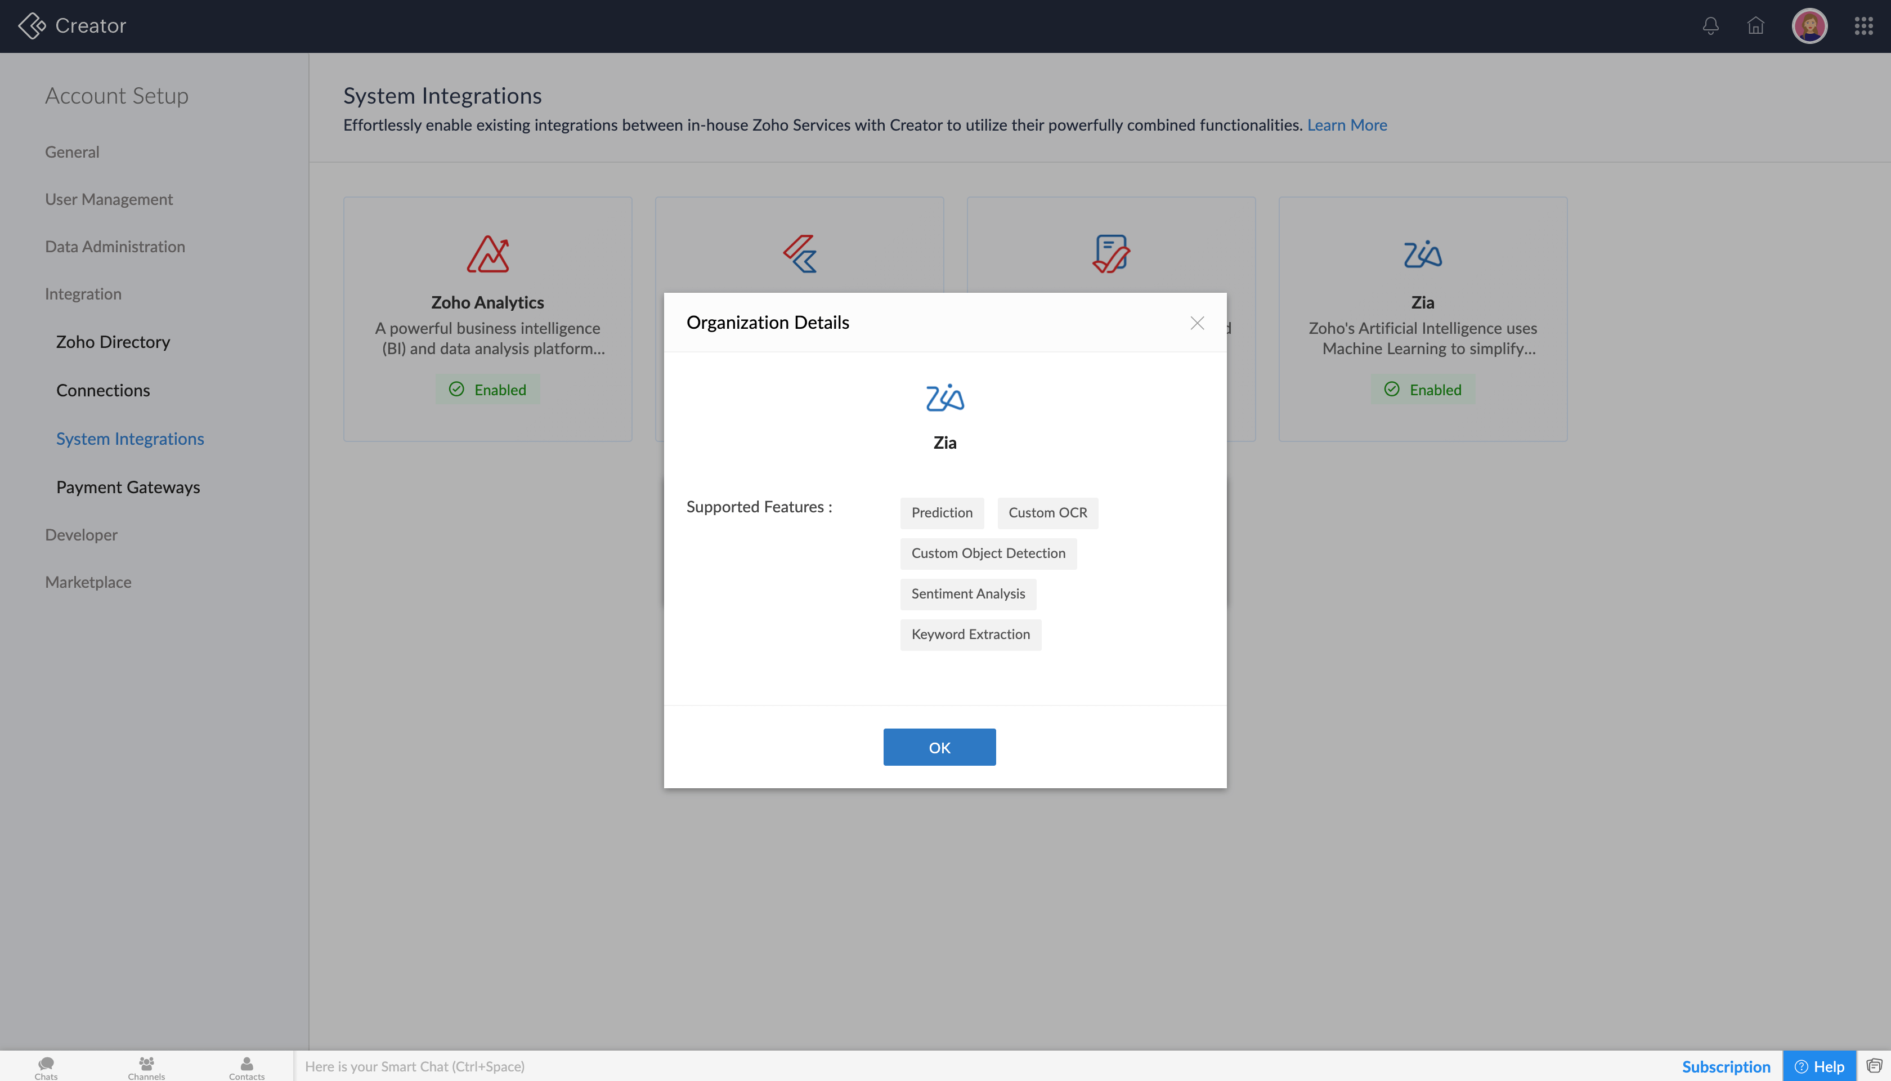Screen dimensions: 1891x1081
Task: Expand the Developer section
Action: click(81, 534)
